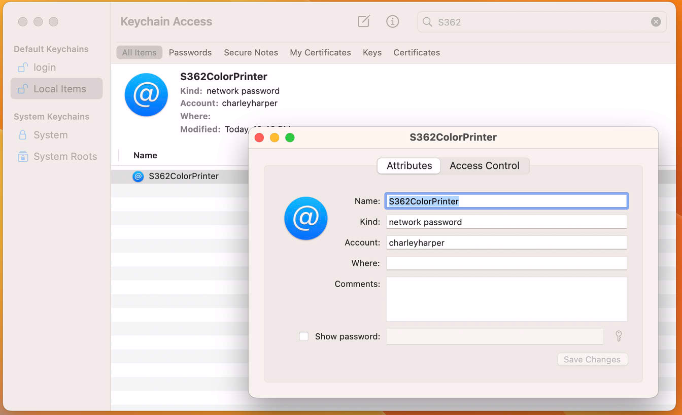The width and height of the screenshot is (682, 415).
Task: Switch to the Passwords category tab
Action: (190, 52)
